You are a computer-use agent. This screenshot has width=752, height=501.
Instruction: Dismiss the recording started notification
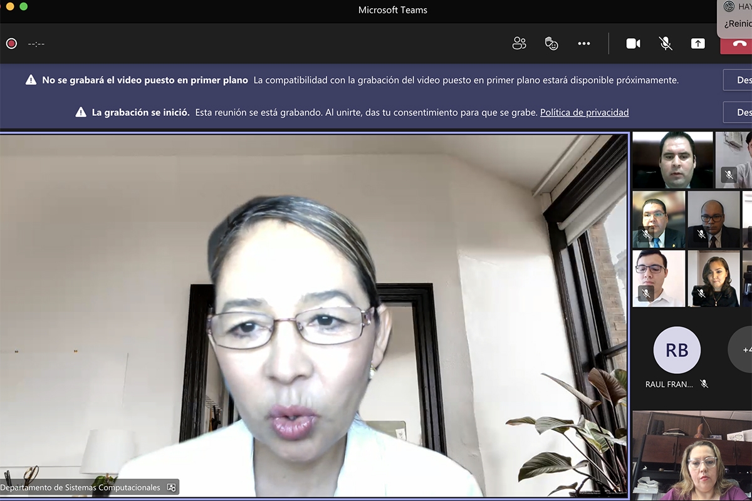pyautogui.click(x=738, y=112)
